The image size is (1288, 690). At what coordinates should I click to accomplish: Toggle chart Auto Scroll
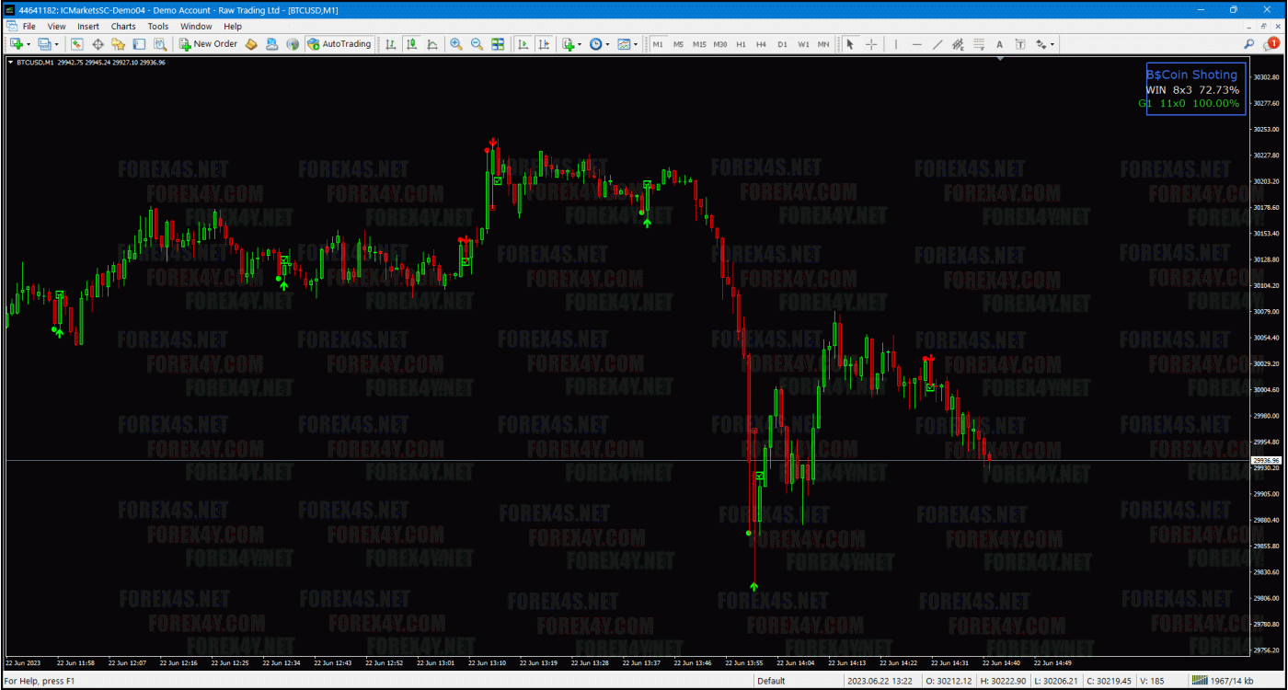523,44
